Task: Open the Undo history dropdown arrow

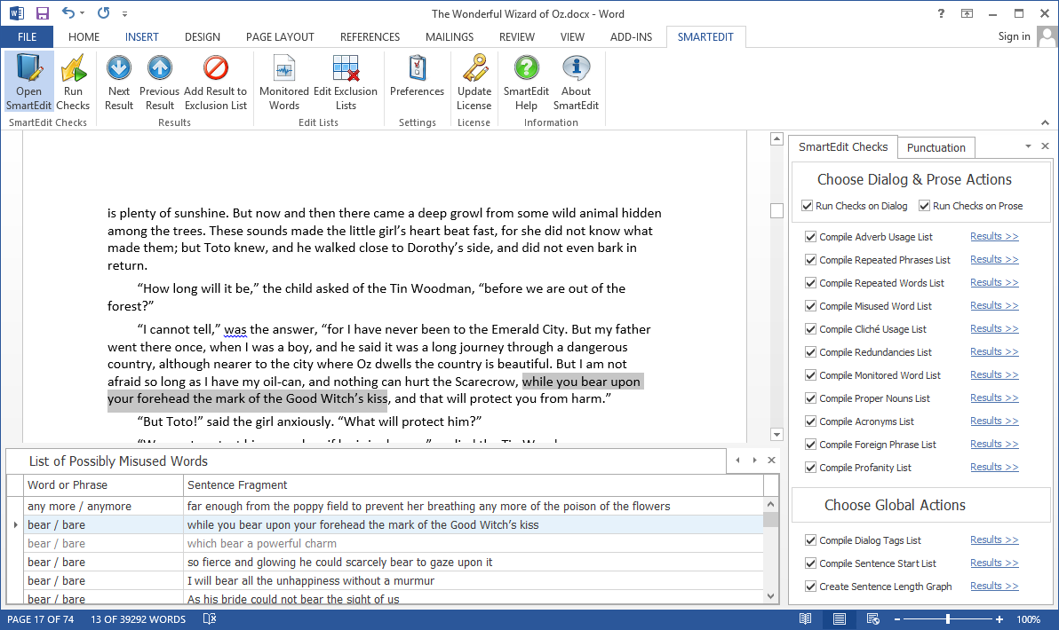Action: [83, 12]
